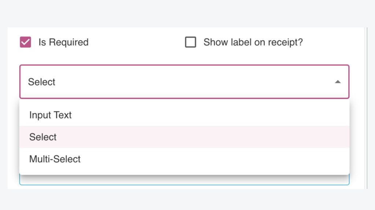
Task: Click the vertical scrollbar line at right edge
Action: [367, 109]
